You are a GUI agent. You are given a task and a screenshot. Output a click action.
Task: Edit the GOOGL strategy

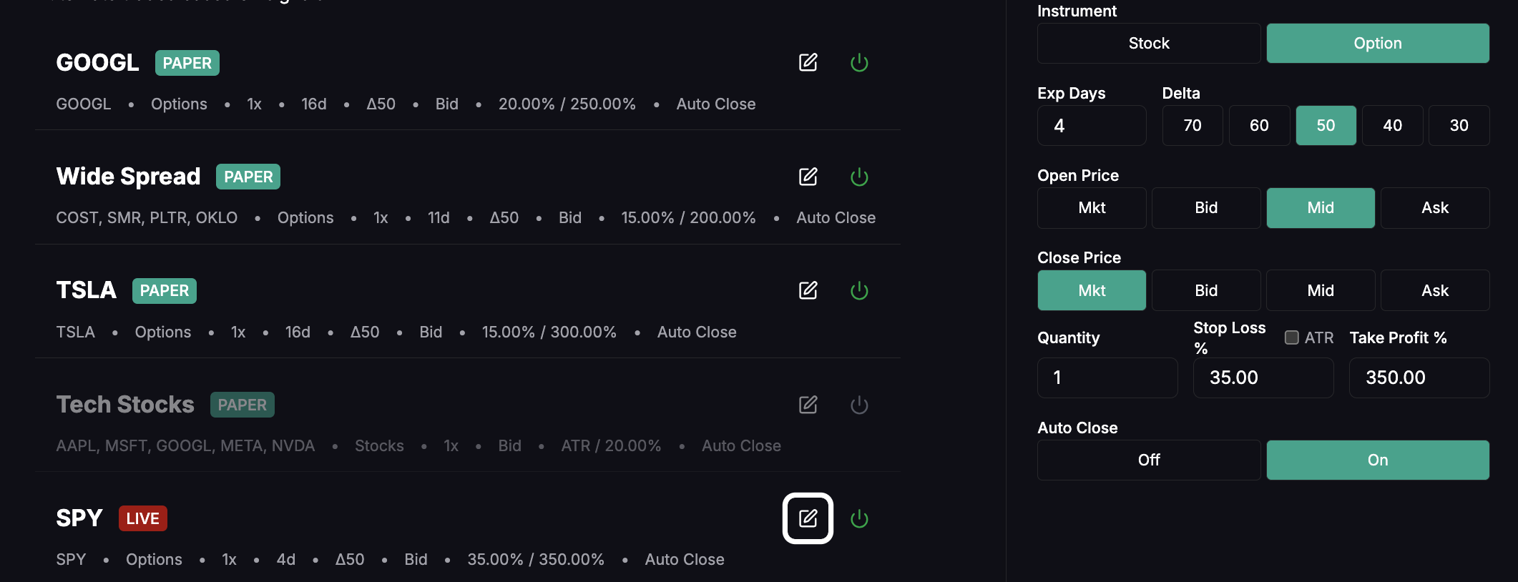[x=808, y=63]
